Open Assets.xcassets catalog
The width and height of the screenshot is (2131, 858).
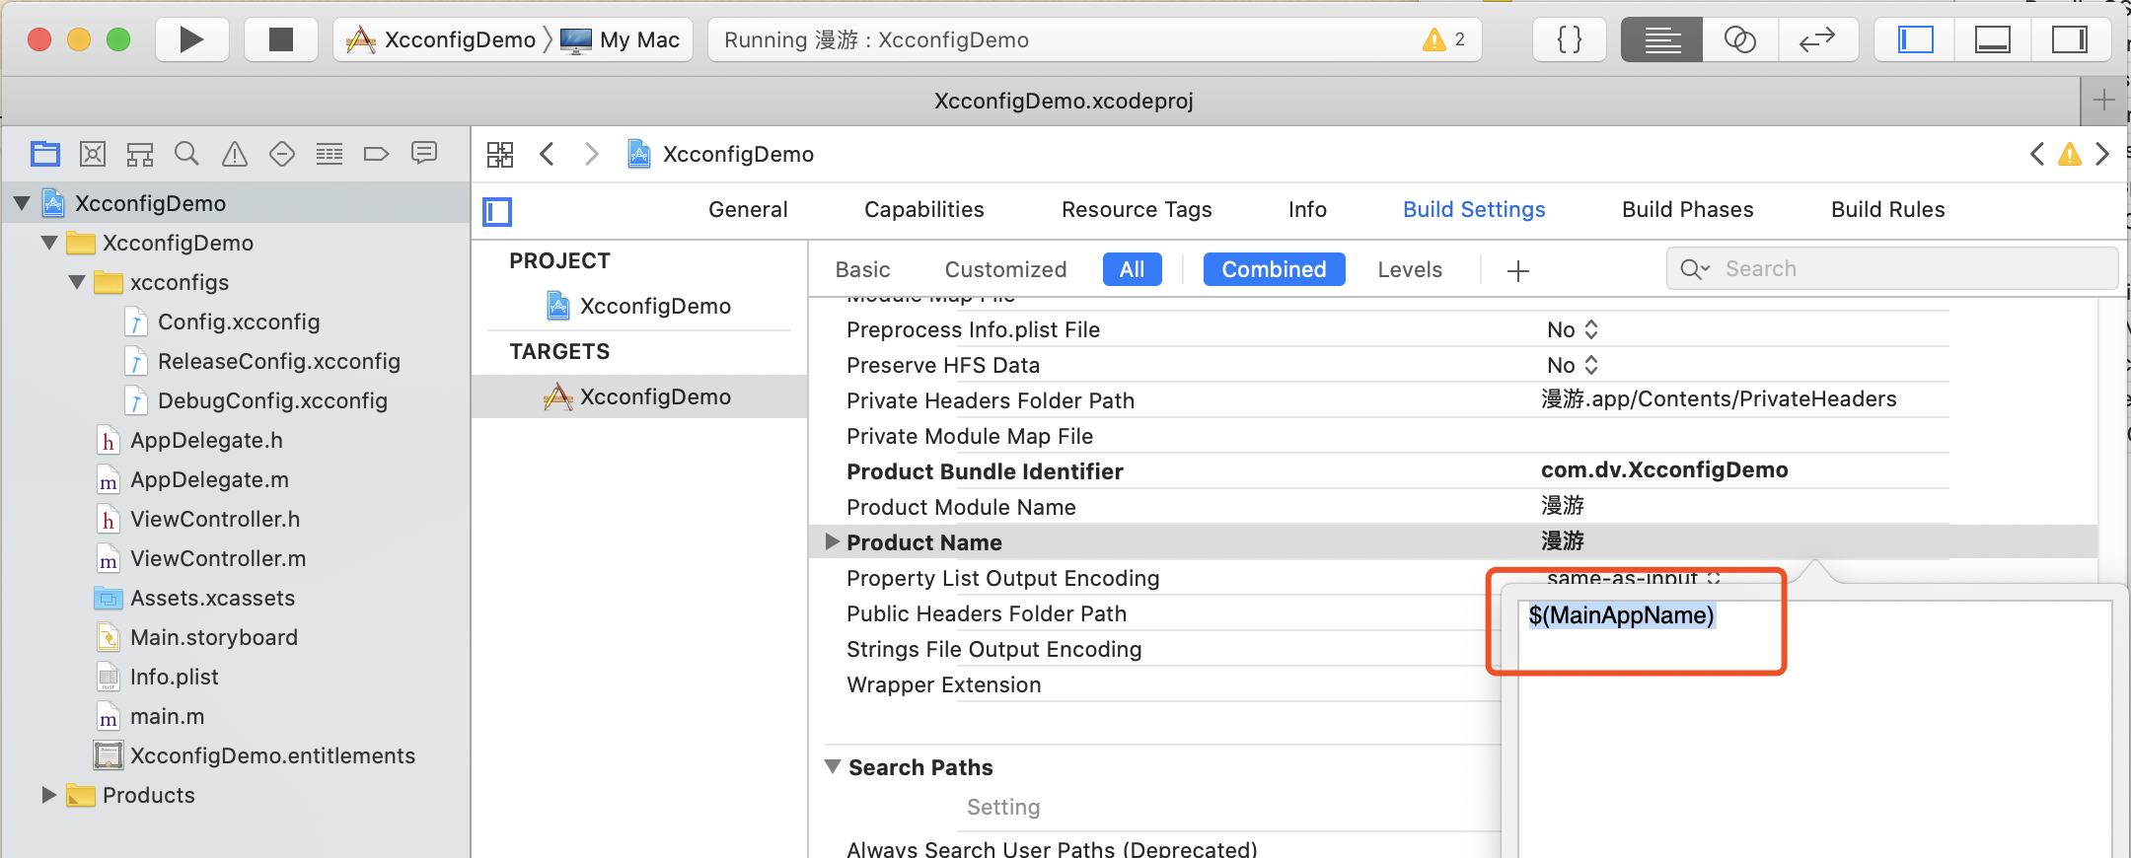pyautogui.click(x=212, y=598)
